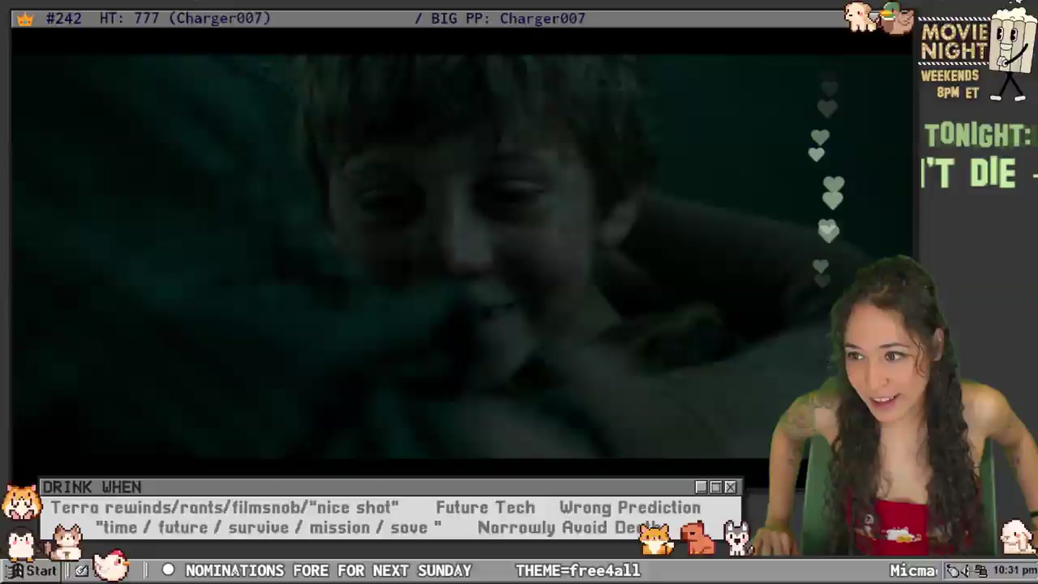
Task: Maximize the DRINK WHEN window
Action: pos(716,487)
